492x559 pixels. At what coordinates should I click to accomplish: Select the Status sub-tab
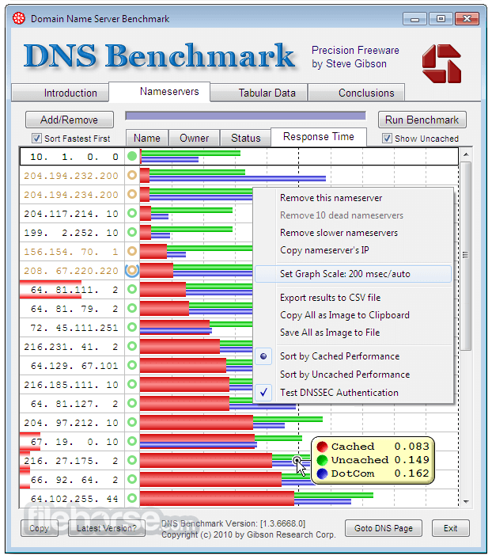click(245, 138)
